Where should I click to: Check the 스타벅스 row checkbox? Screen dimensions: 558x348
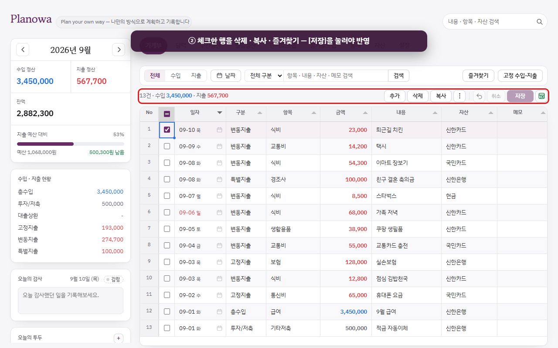click(167, 196)
